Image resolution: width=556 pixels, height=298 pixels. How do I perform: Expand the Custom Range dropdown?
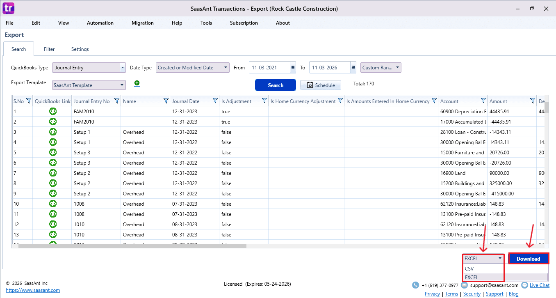(381, 67)
